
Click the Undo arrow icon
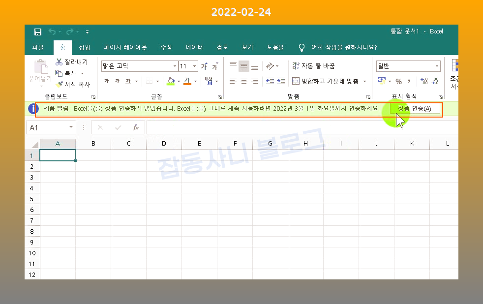[52, 31]
